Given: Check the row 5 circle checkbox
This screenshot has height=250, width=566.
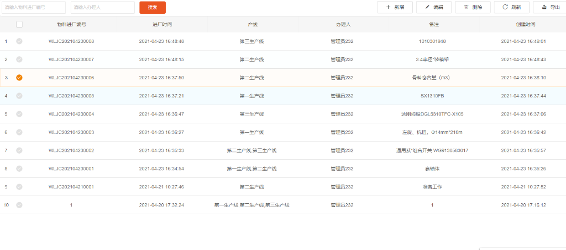Looking at the screenshot, I should [19, 114].
